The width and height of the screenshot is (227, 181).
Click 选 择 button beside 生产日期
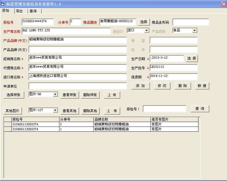pos(192,58)
